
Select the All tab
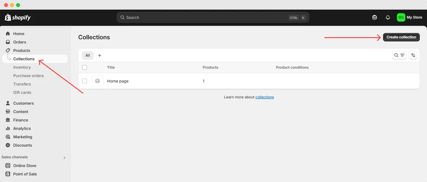coord(88,55)
